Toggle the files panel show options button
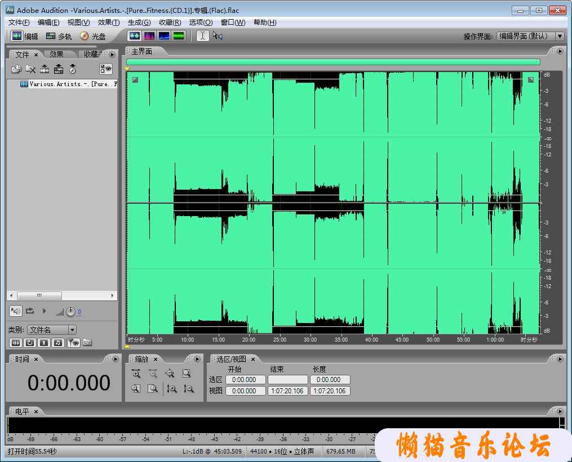 click(106, 69)
